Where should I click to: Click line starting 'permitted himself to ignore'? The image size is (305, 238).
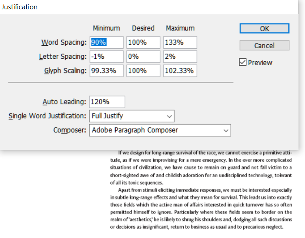(x=201, y=212)
